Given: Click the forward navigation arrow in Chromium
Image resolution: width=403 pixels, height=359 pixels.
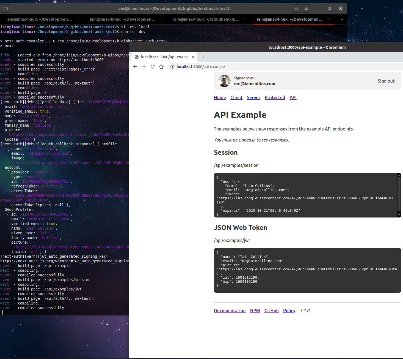Looking at the screenshot, I should pos(144,66).
